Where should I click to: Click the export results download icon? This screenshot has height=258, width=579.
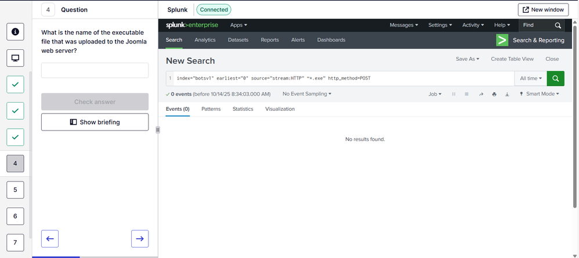(x=506, y=94)
